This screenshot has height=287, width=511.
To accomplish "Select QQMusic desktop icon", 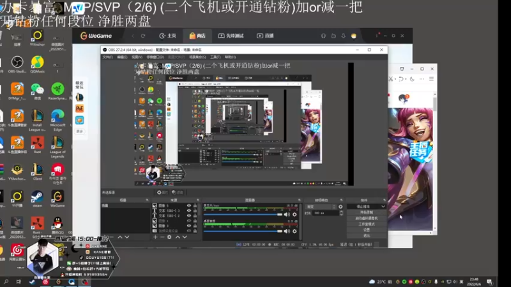I will (x=38, y=64).
